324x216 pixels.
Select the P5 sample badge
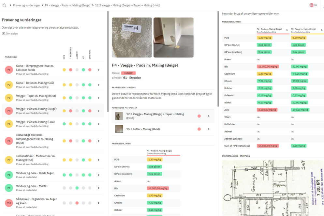pos(9,124)
